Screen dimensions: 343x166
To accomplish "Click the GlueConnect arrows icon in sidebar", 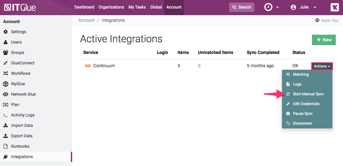I will pos(6,63).
